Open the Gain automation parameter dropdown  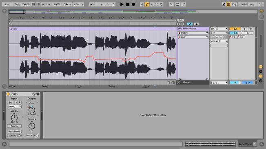tap(193, 37)
